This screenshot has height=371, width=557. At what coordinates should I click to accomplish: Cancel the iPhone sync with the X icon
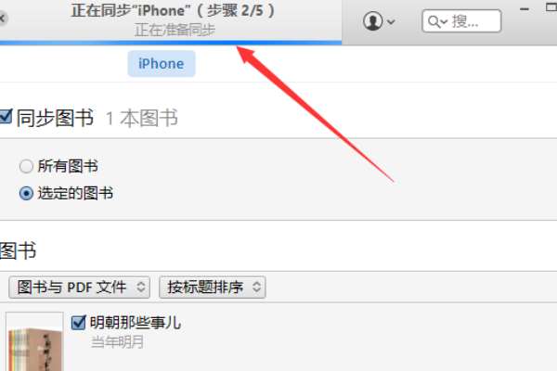pyautogui.click(x=2, y=19)
